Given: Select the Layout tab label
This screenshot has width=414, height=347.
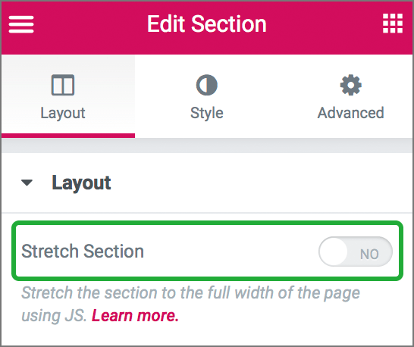Looking at the screenshot, I should click(x=63, y=113).
